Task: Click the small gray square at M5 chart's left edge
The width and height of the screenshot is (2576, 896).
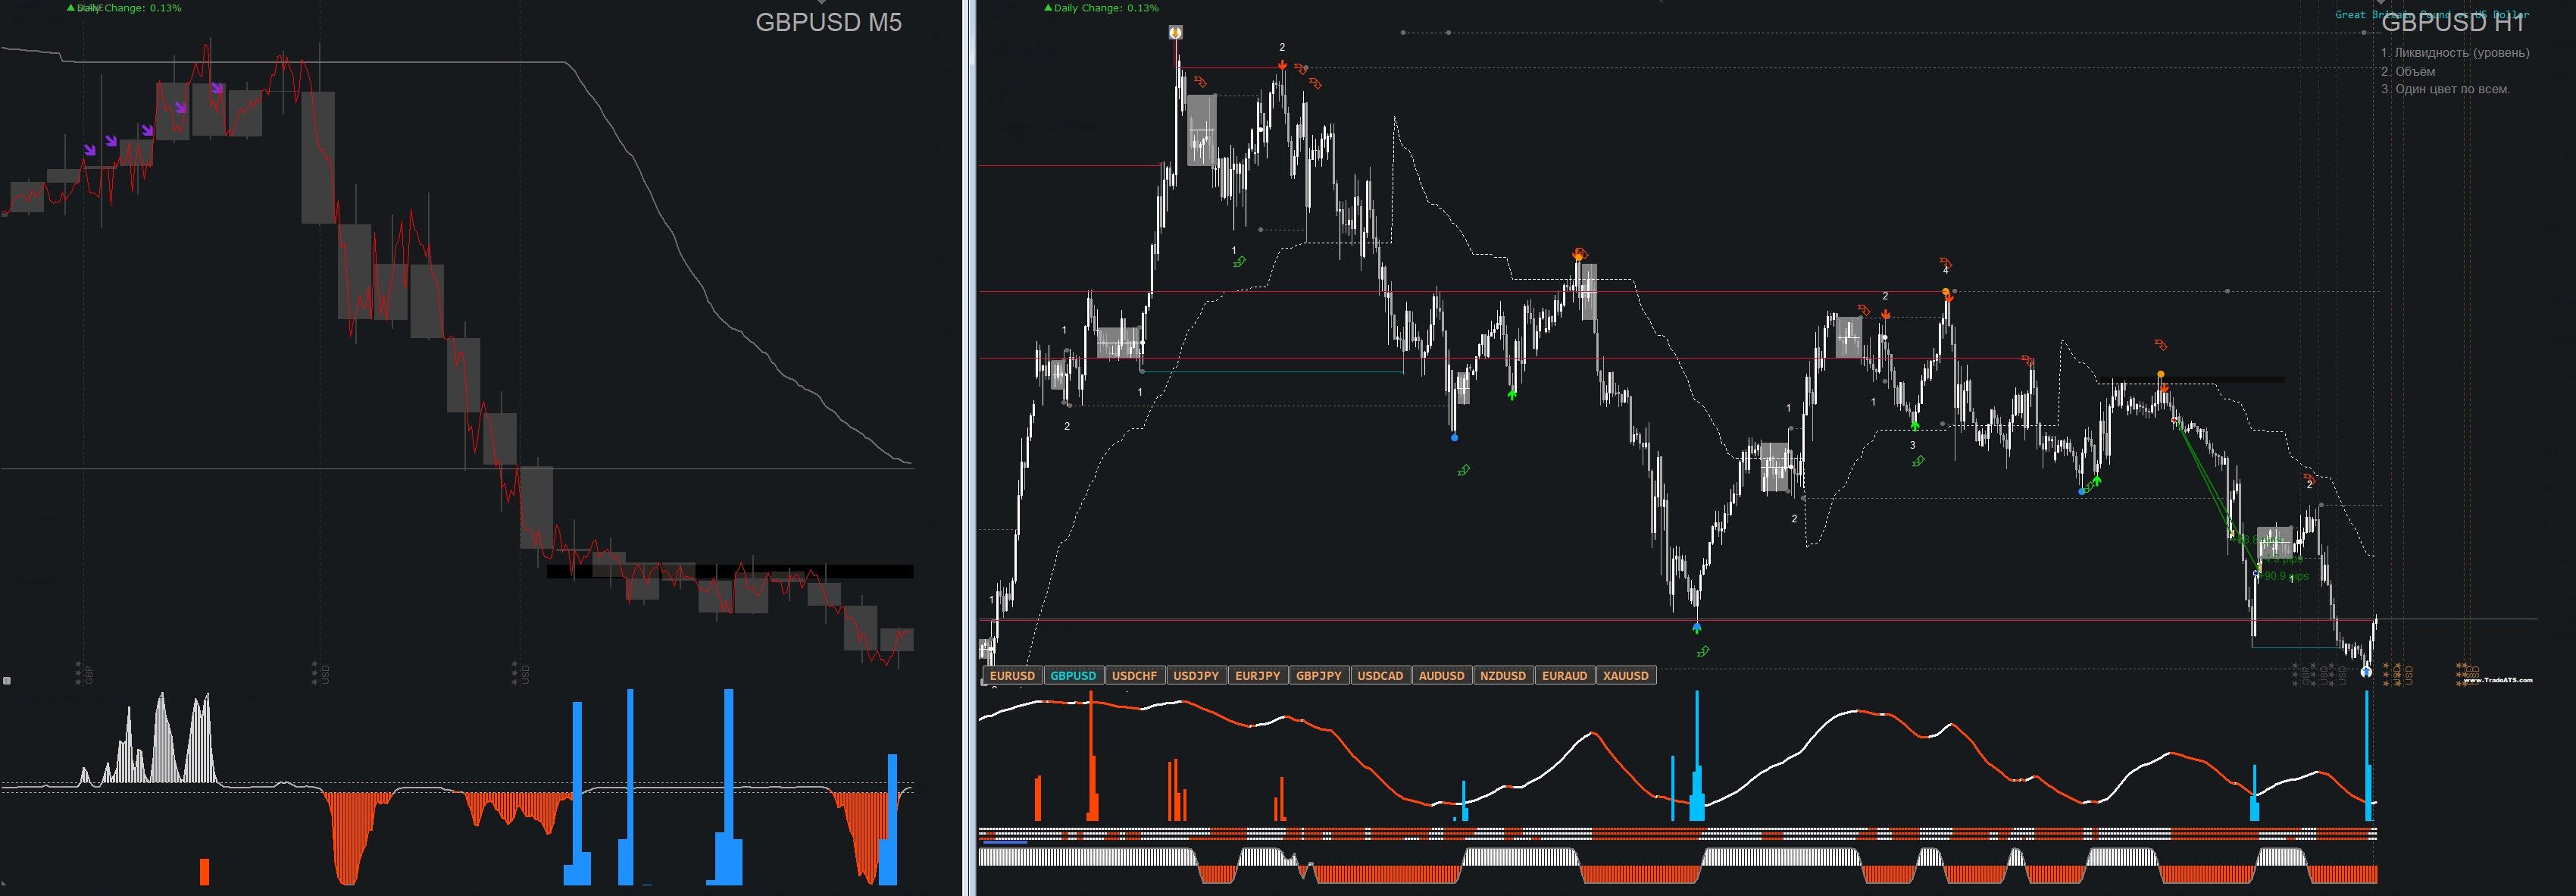Action: coord(7,681)
